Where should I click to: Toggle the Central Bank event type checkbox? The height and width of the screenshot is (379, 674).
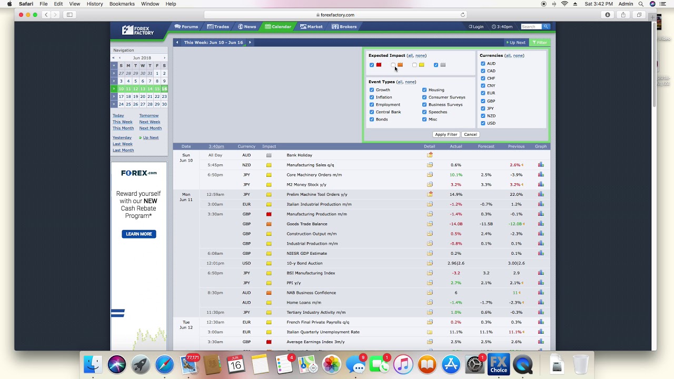point(372,112)
